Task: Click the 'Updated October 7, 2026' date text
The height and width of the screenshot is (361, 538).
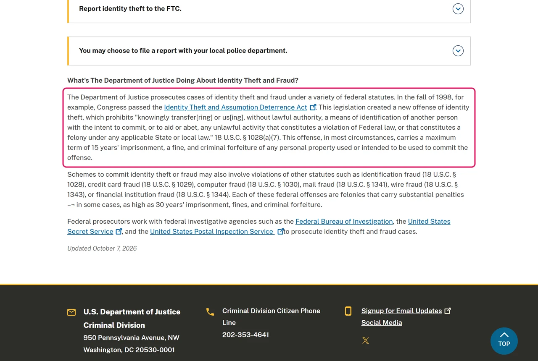Action: pos(102,248)
